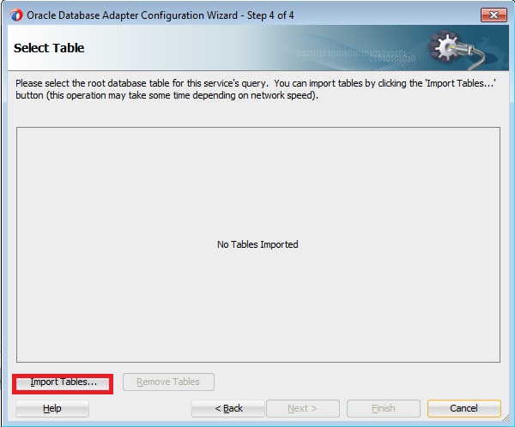Open Help for this wizard step
Image resolution: width=515 pixels, height=427 pixels.
[51, 409]
